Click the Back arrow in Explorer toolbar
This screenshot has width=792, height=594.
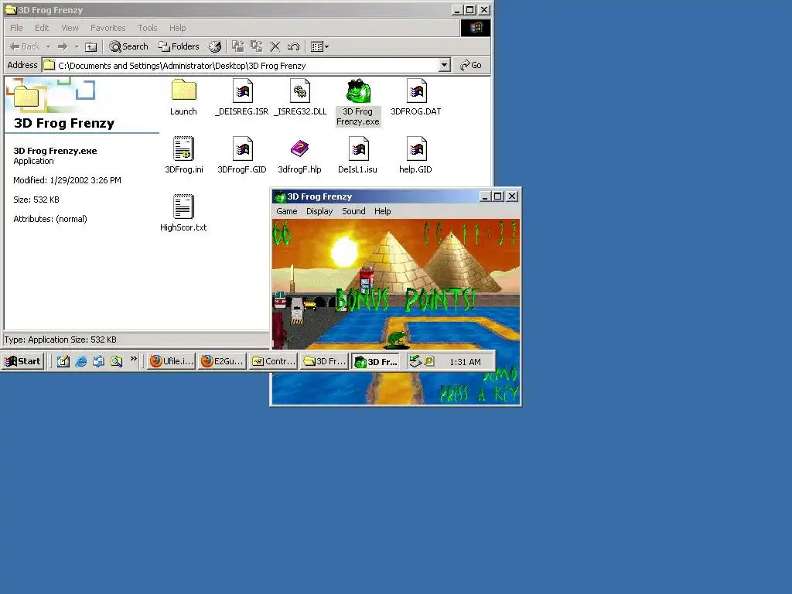tap(24, 46)
